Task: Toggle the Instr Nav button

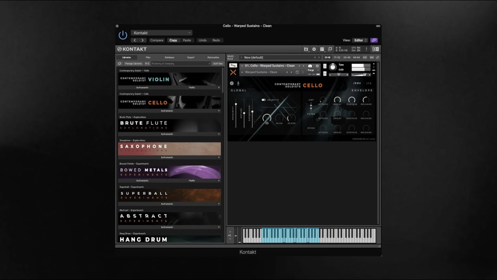Action: [218, 63]
